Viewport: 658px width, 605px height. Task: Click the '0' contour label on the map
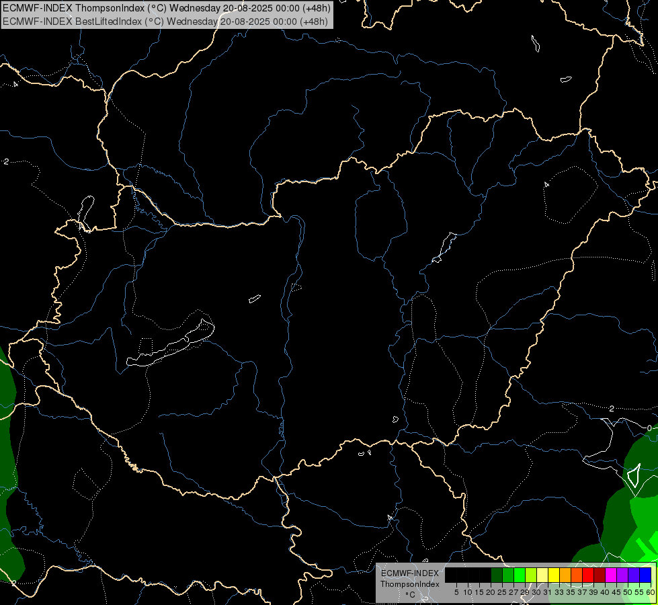click(x=649, y=428)
